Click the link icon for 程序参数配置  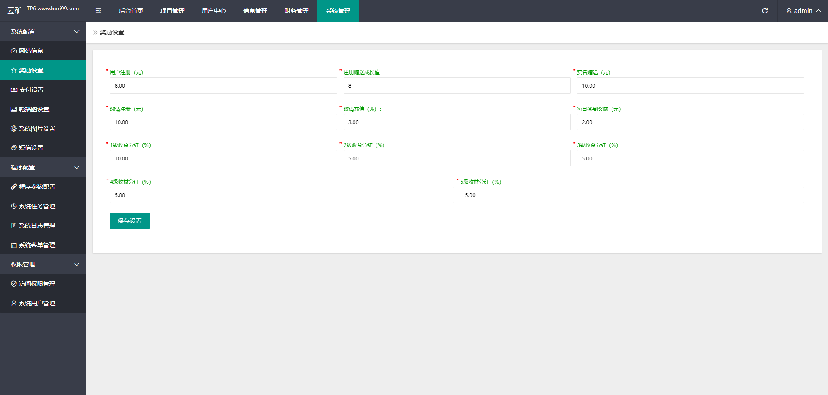(x=14, y=187)
